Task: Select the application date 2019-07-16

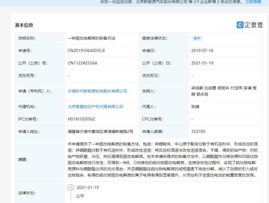Action: coord(202,51)
